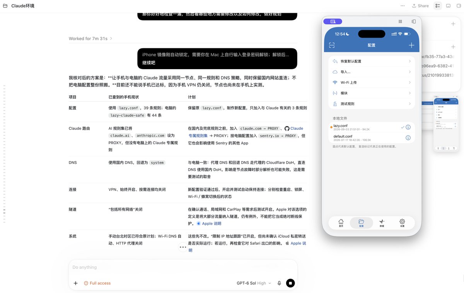Click the microphone voice input icon
This screenshot has height=293, width=464.
click(x=279, y=283)
